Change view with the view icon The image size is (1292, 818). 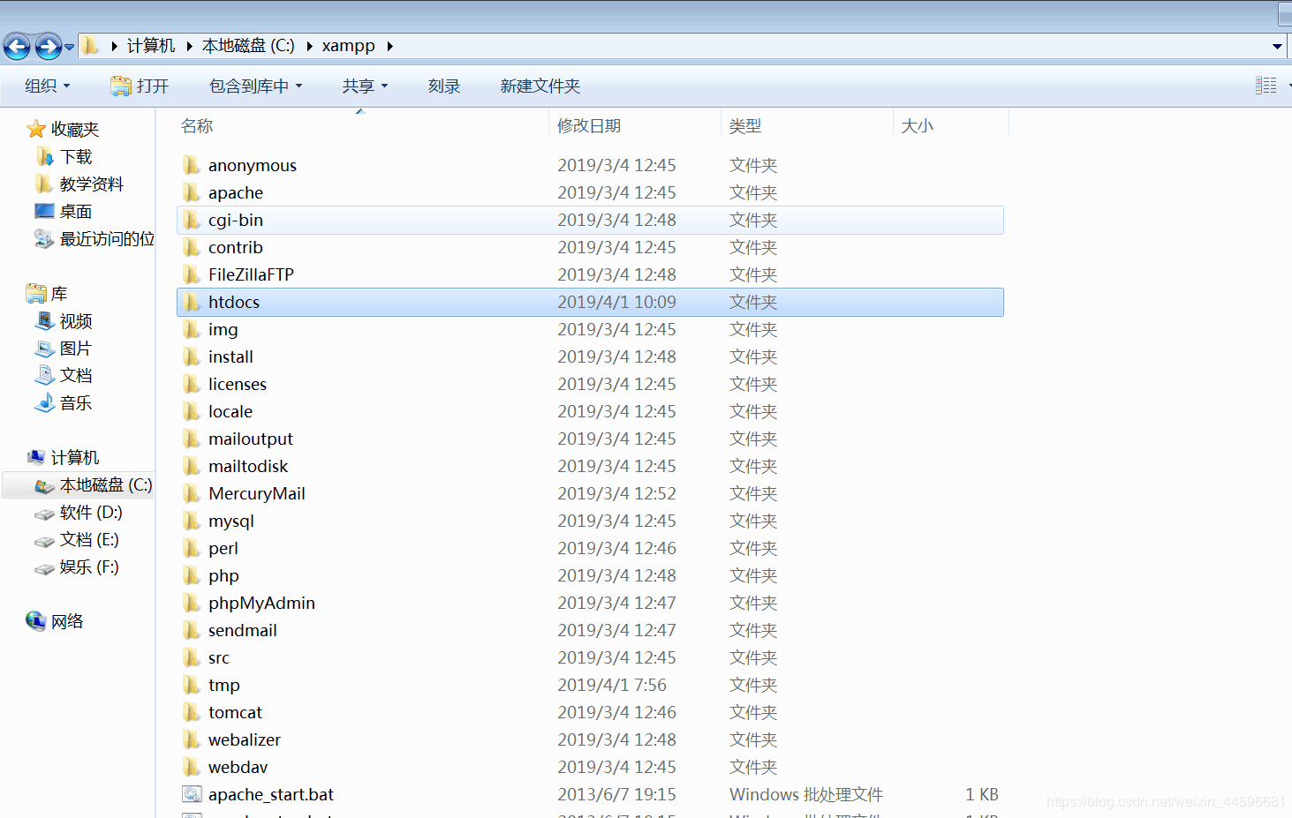[x=1266, y=86]
